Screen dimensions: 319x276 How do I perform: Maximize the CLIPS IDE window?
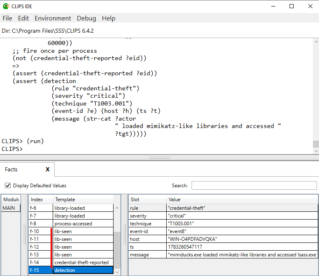[x=292, y=6]
